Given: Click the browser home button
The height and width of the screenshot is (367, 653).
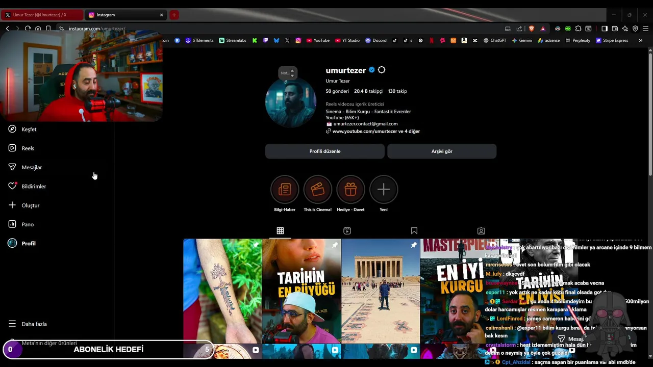Looking at the screenshot, I should coord(38,29).
